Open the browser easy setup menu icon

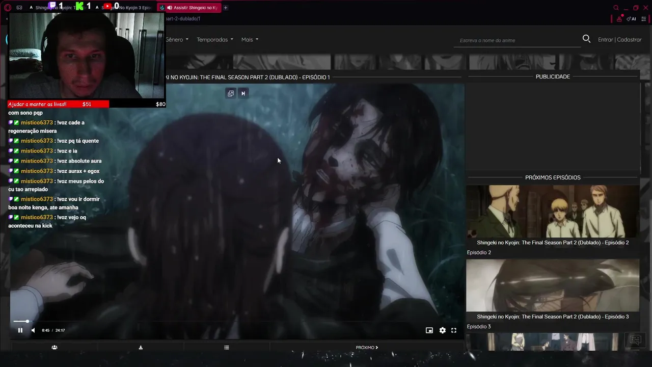pos(644,19)
